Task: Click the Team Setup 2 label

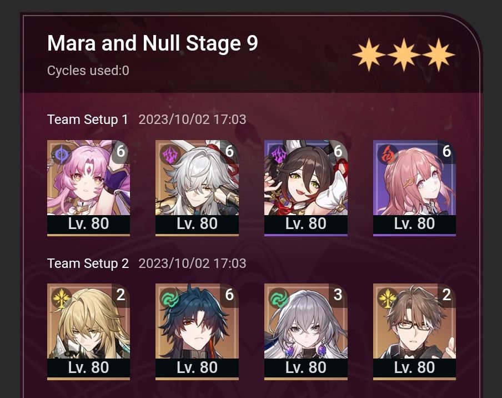Action: click(88, 263)
